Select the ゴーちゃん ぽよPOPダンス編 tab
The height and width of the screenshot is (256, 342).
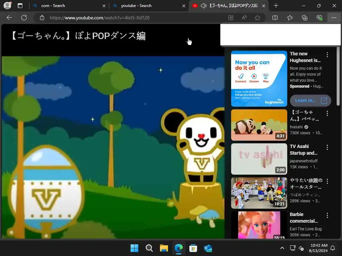tap(229, 6)
